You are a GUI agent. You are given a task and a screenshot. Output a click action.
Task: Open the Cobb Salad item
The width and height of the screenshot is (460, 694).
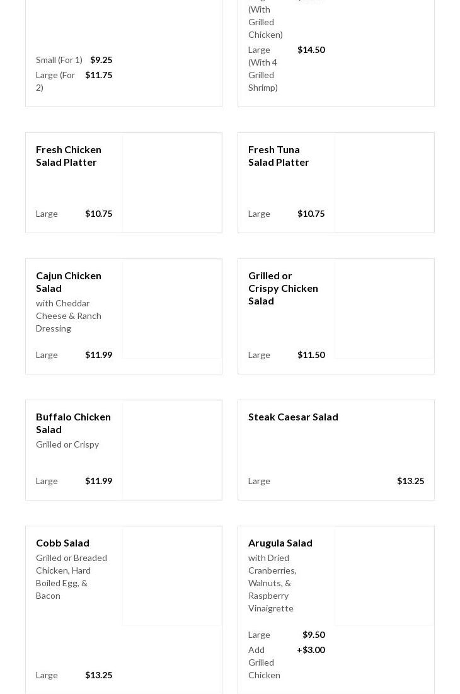click(x=62, y=543)
